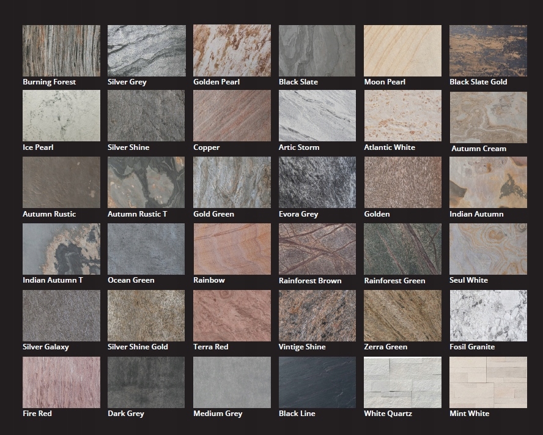Choose the Indian Autumn sample
The height and width of the screenshot is (435, 543).
point(489,182)
